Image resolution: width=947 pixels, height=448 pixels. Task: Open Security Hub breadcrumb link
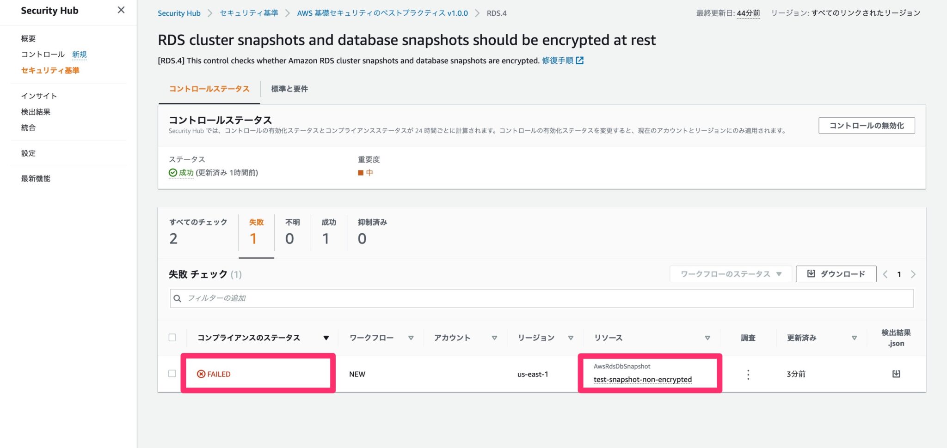[179, 13]
